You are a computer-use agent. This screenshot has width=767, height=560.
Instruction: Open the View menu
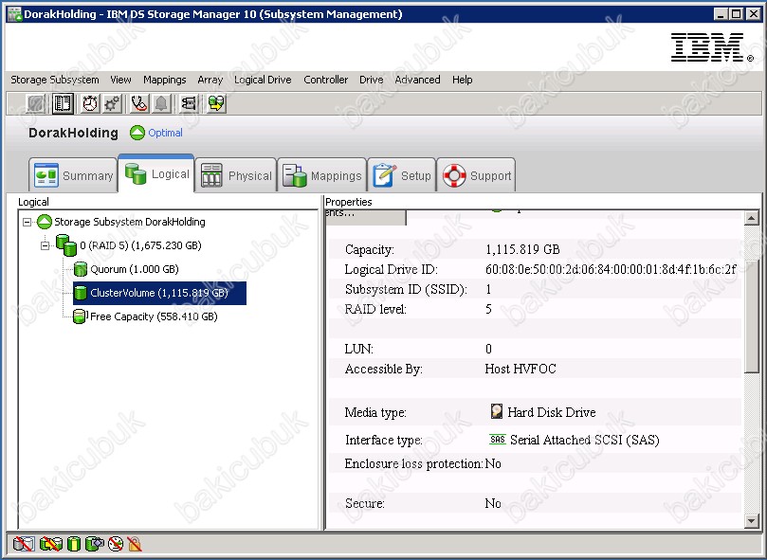click(120, 80)
